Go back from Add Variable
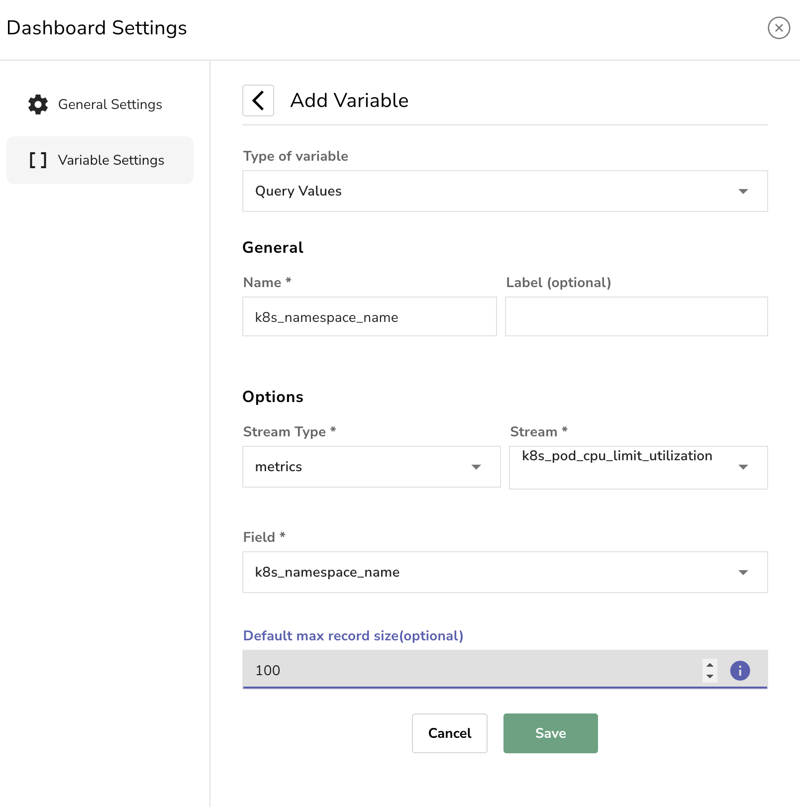The image size is (800, 807). [258, 101]
